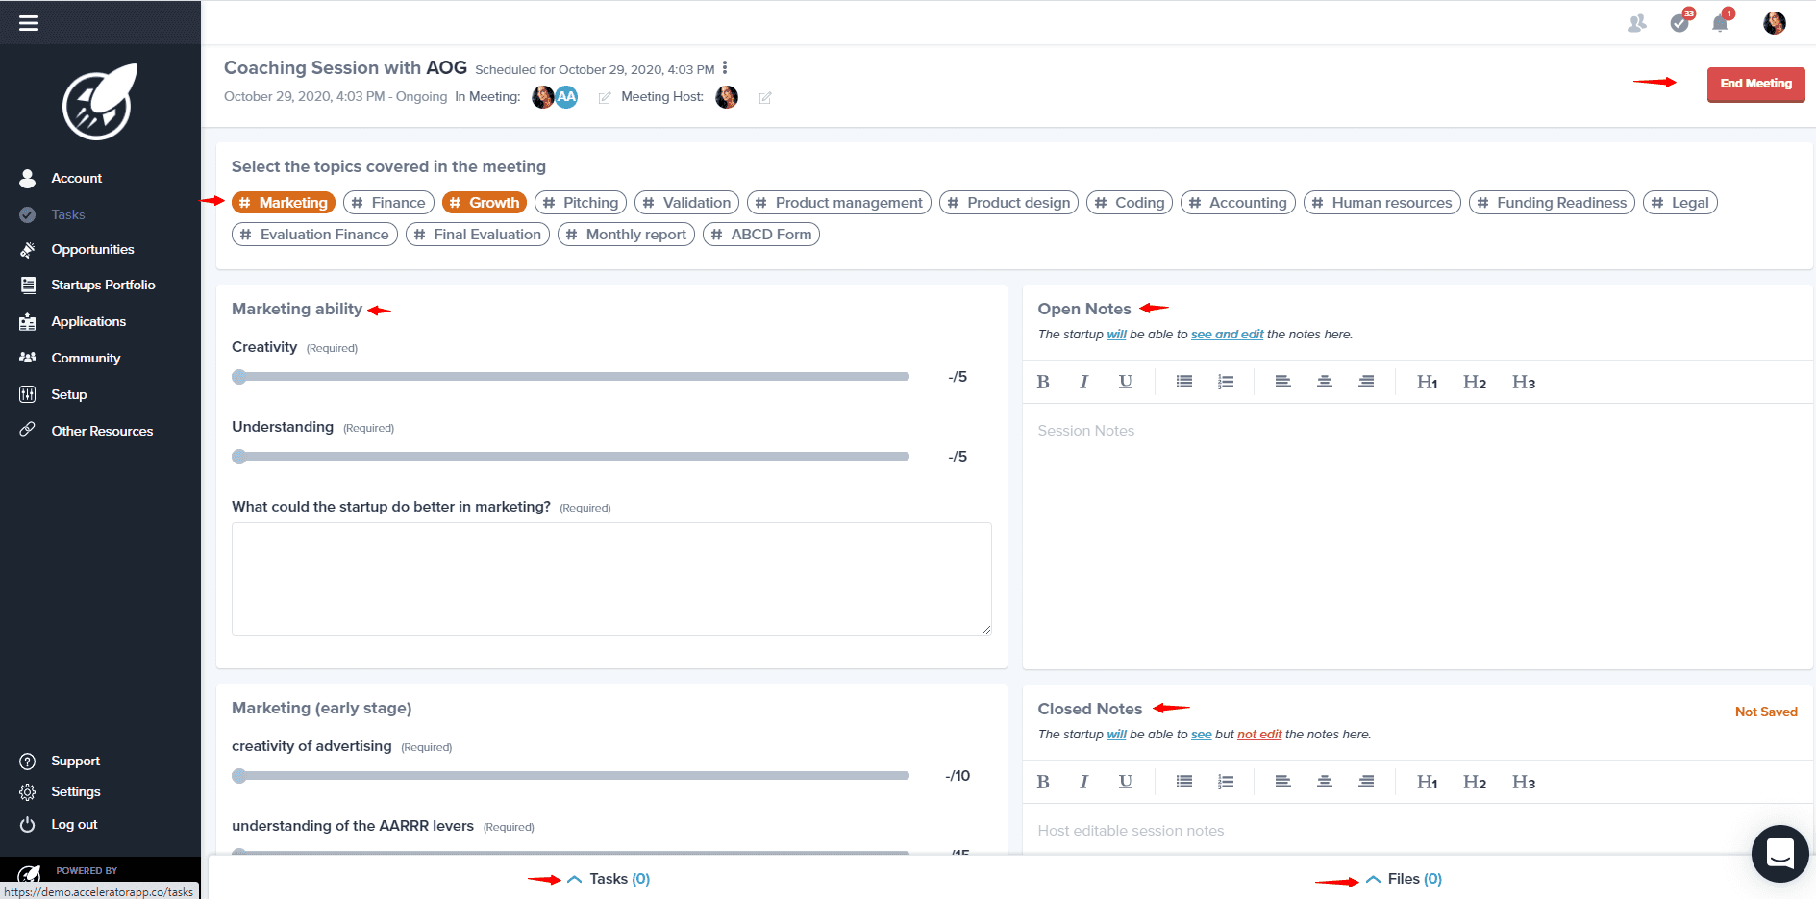Click the notifications bell icon

(1720, 23)
